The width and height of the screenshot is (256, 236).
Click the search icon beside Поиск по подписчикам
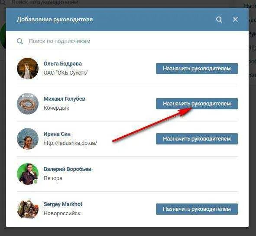pos(20,41)
